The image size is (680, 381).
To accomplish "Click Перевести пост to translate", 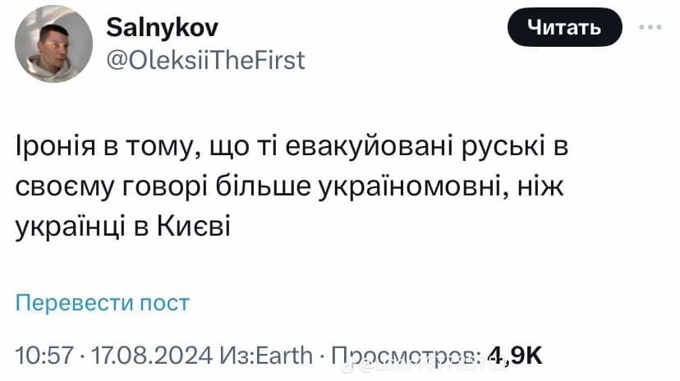I will pyautogui.click(x=103, y=302).
